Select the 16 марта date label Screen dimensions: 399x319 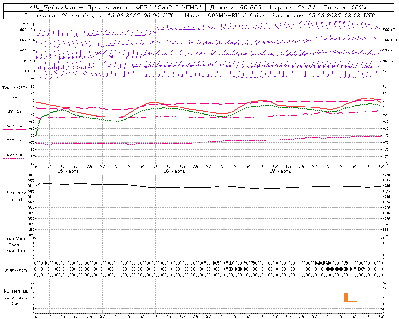[x=174, y=171]
